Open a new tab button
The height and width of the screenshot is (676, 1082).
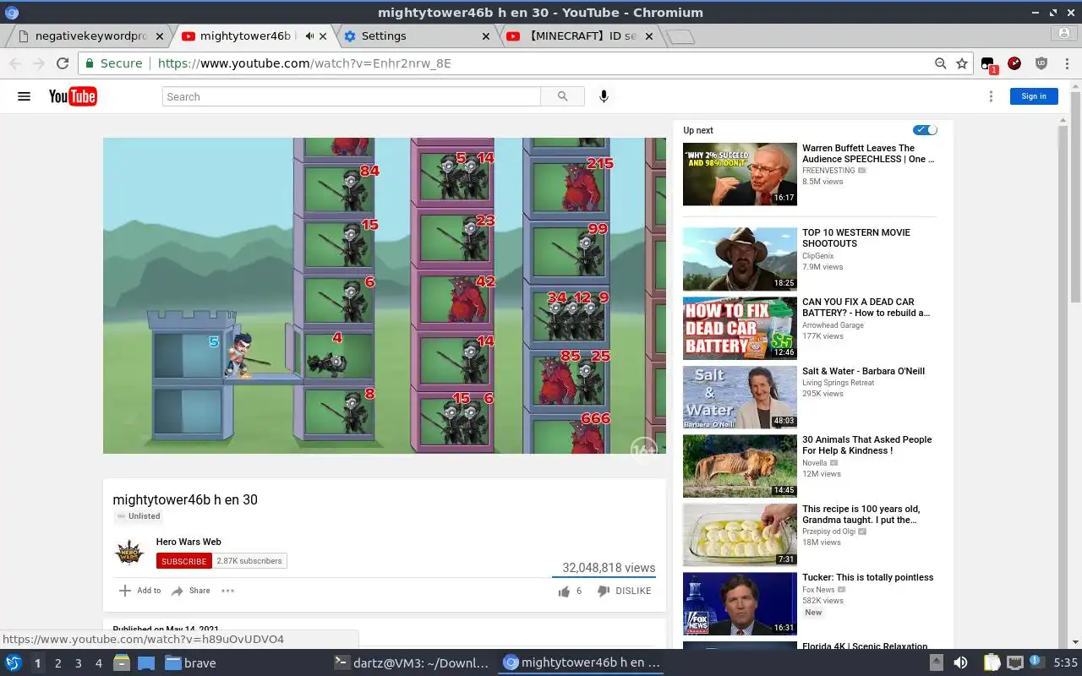click(x=680, y=36)
